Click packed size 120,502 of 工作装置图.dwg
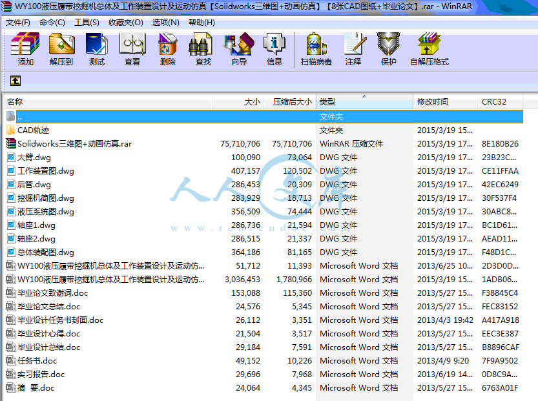Viewport: 538px width, 401px height. [297, 171]
